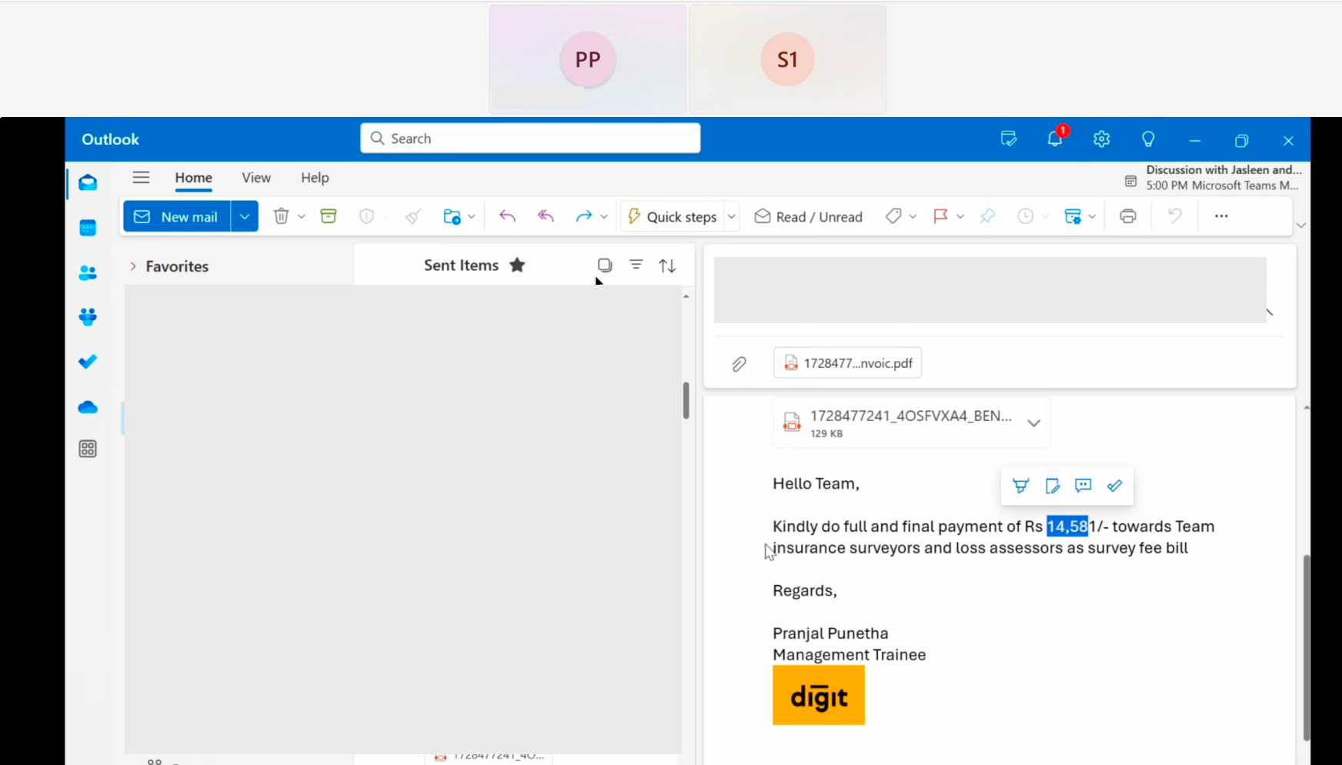This screenshot has height=765, width=1342.
Task: Toggle Read / Unread status
Action: pos(808,216)
